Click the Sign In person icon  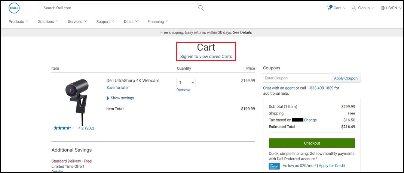pyautogui.click(x=354, y=8)
